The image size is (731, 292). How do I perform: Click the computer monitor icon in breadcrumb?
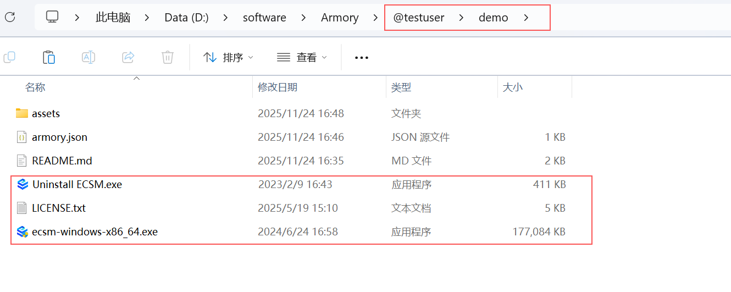[52, 17]
